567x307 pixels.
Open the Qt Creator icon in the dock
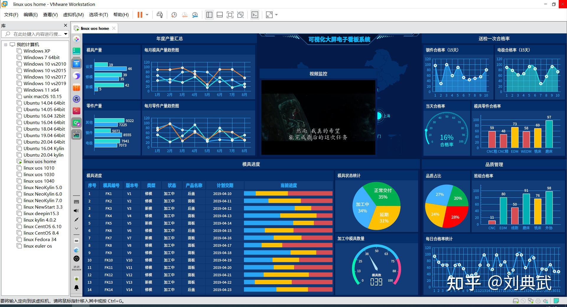(76, 123)
